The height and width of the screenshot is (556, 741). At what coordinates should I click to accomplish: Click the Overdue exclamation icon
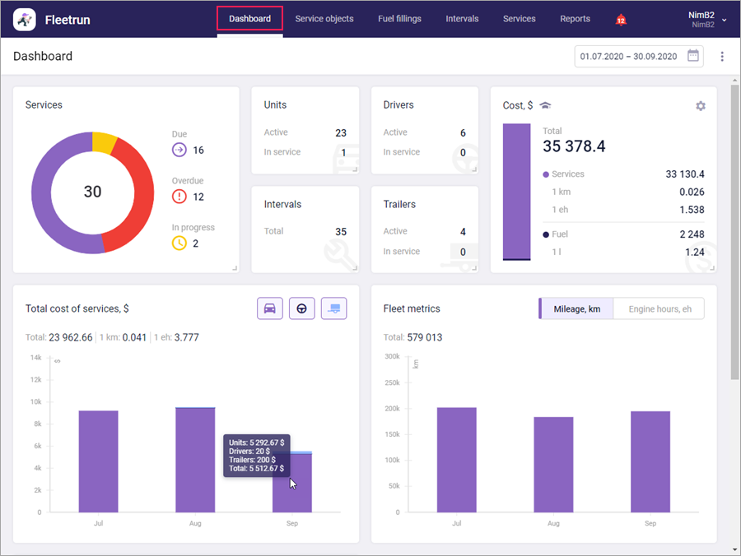coord(179,197)
